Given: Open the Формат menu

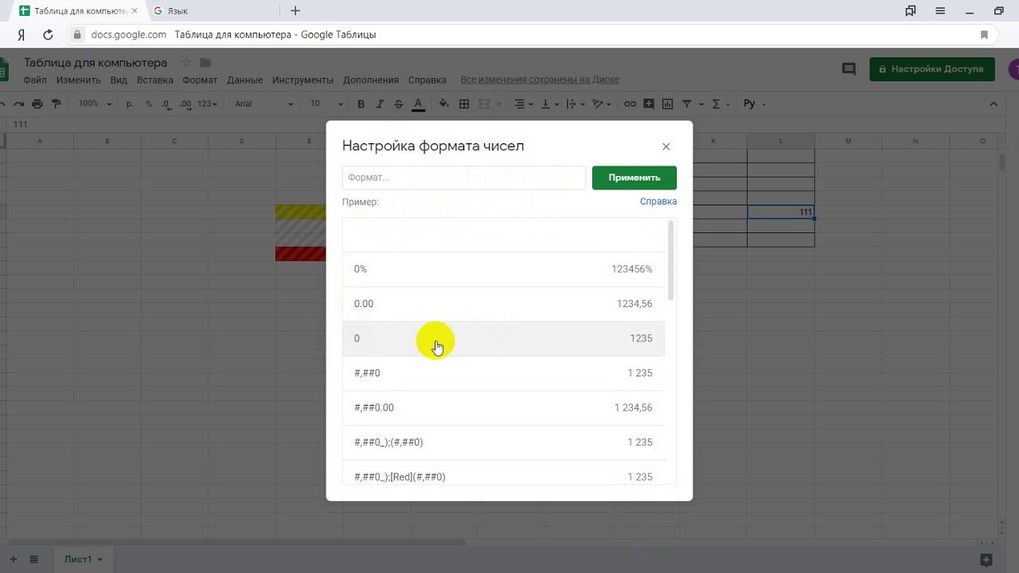Looking at the screenshot, I should 200,80.
